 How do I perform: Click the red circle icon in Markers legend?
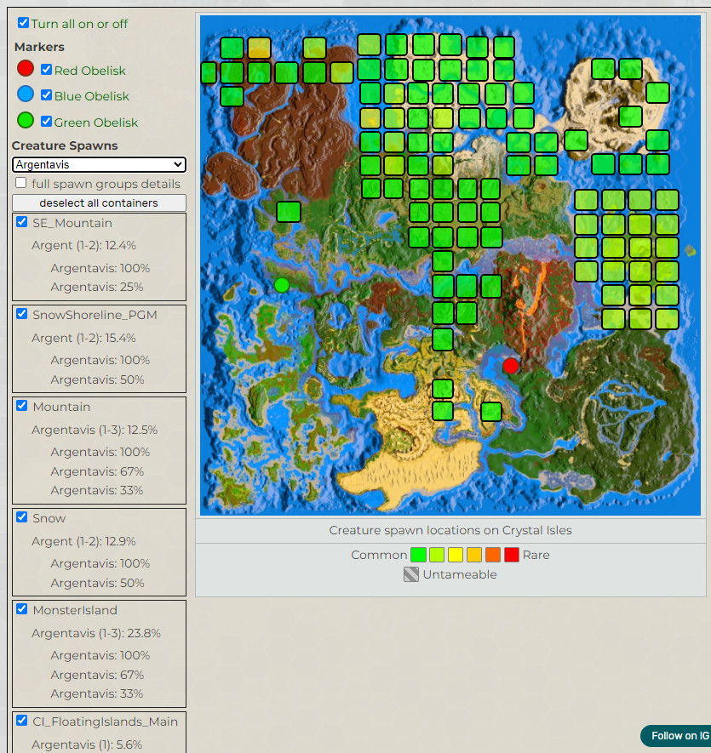[26, 68]
